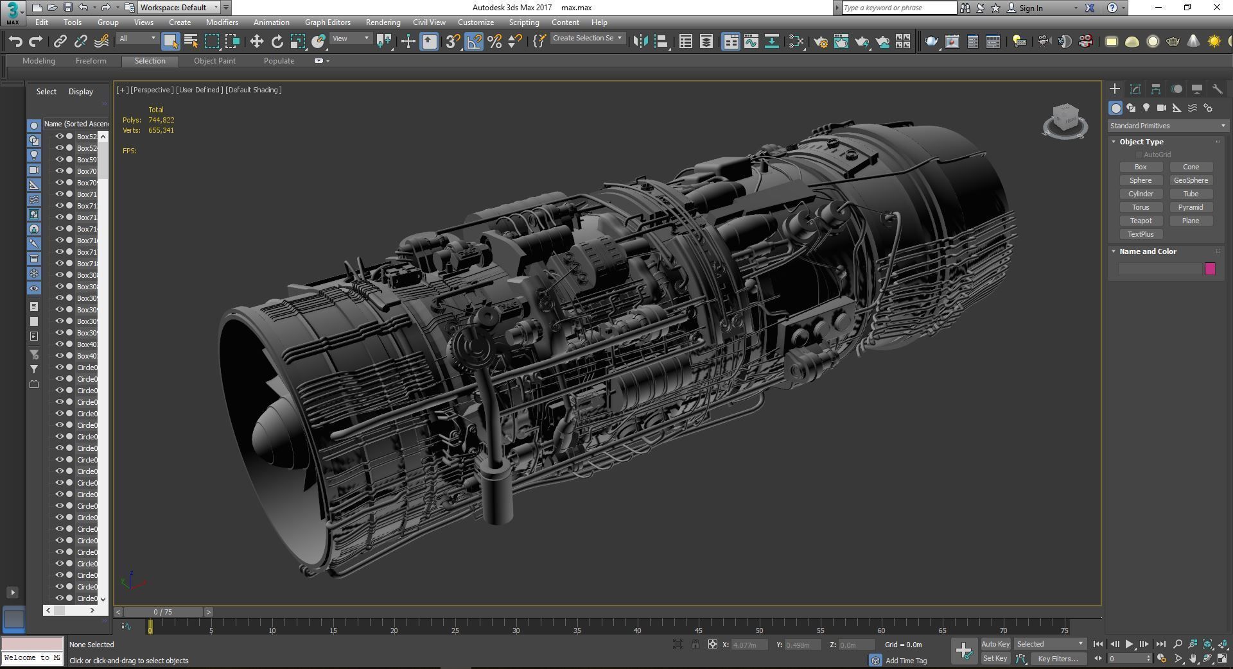The image size is (1233, 669).
Task: Click the 0 / 75 time slider
Action: coord(163,612)
